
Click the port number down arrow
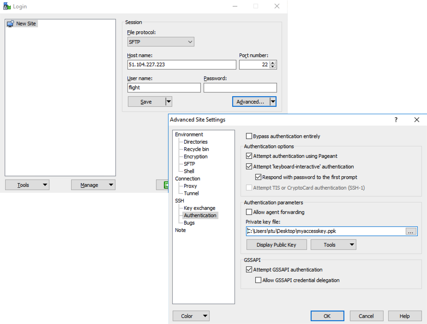pyautogui.click(x=273, y=67)
